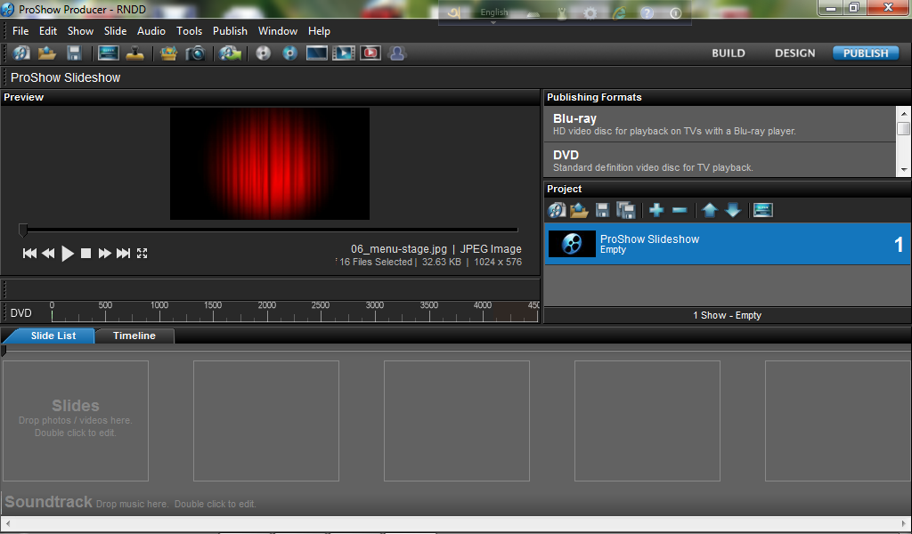Click the preview seek bar handle
Screen dimensions: 912x534
point(23,231)
